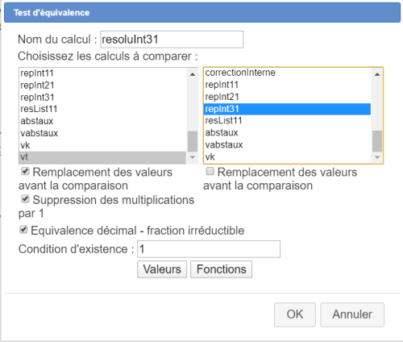Cancel the dialog with Annuler
The height and width of the screenshot is (342, 403).
352,315
